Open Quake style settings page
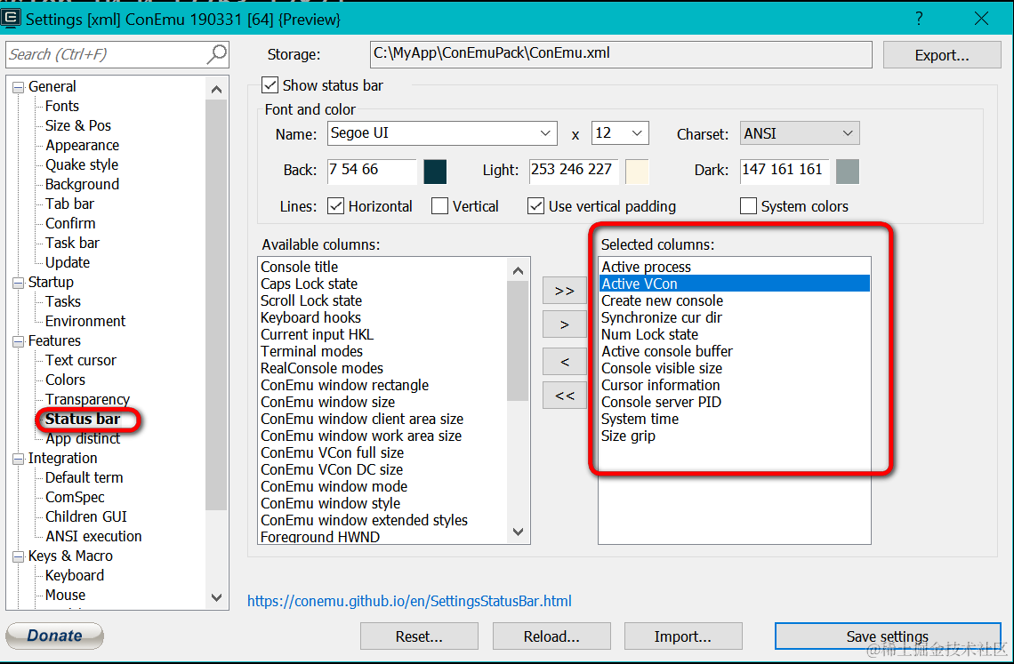This screenshot has width=1014, height=664. (82, 164)
